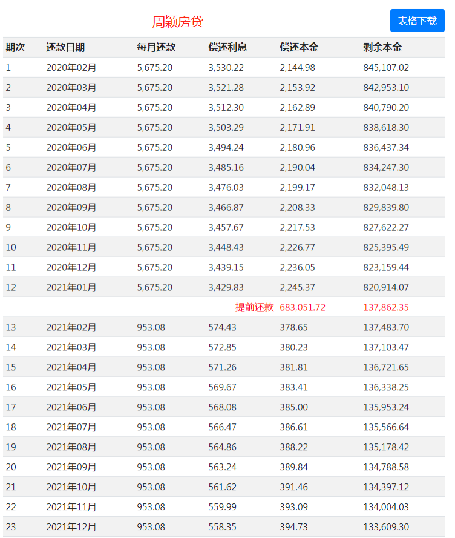Select remaining principal 133,609.30
This screenshot has width=455, height=538.
point(386,526)
